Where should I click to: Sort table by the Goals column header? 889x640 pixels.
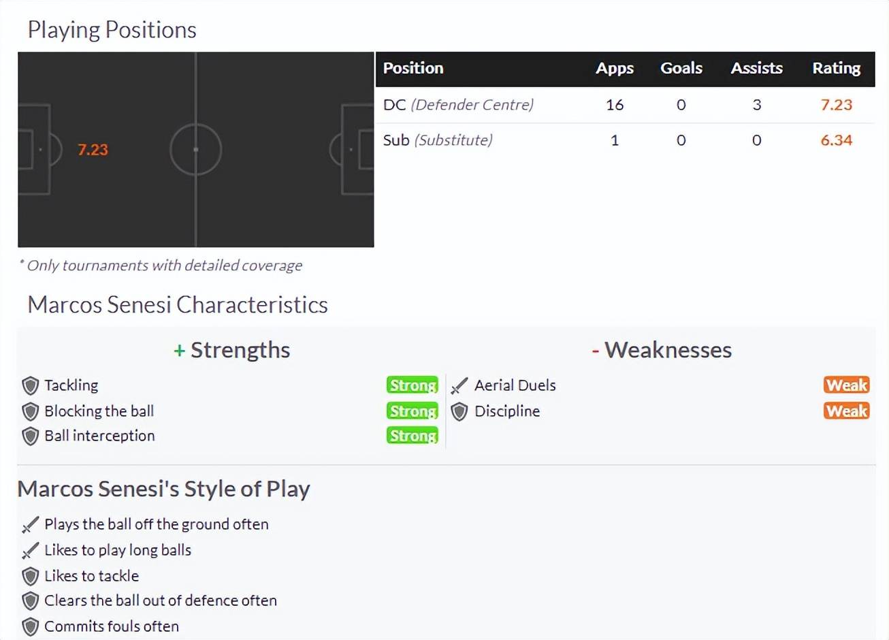(x=681, y=69)
